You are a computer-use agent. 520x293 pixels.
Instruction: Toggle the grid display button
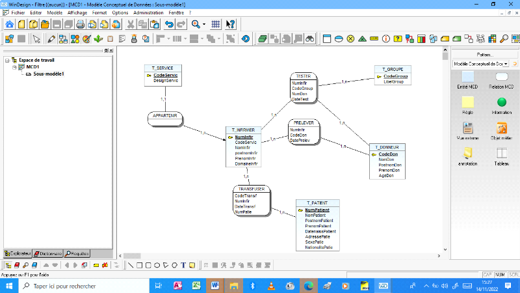point(216,24)
